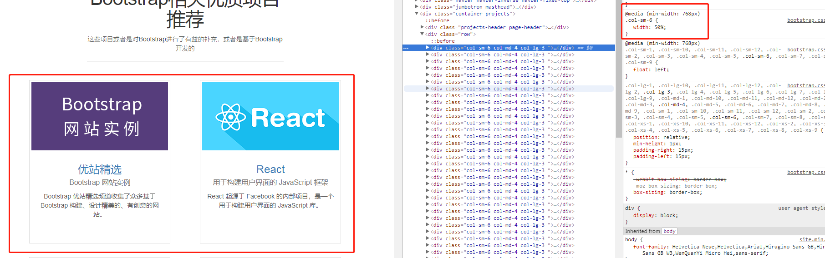This screenshot has width=825, height=258.
Task: Open the blue React banner thumbnail
Action: tap(270, 116)
